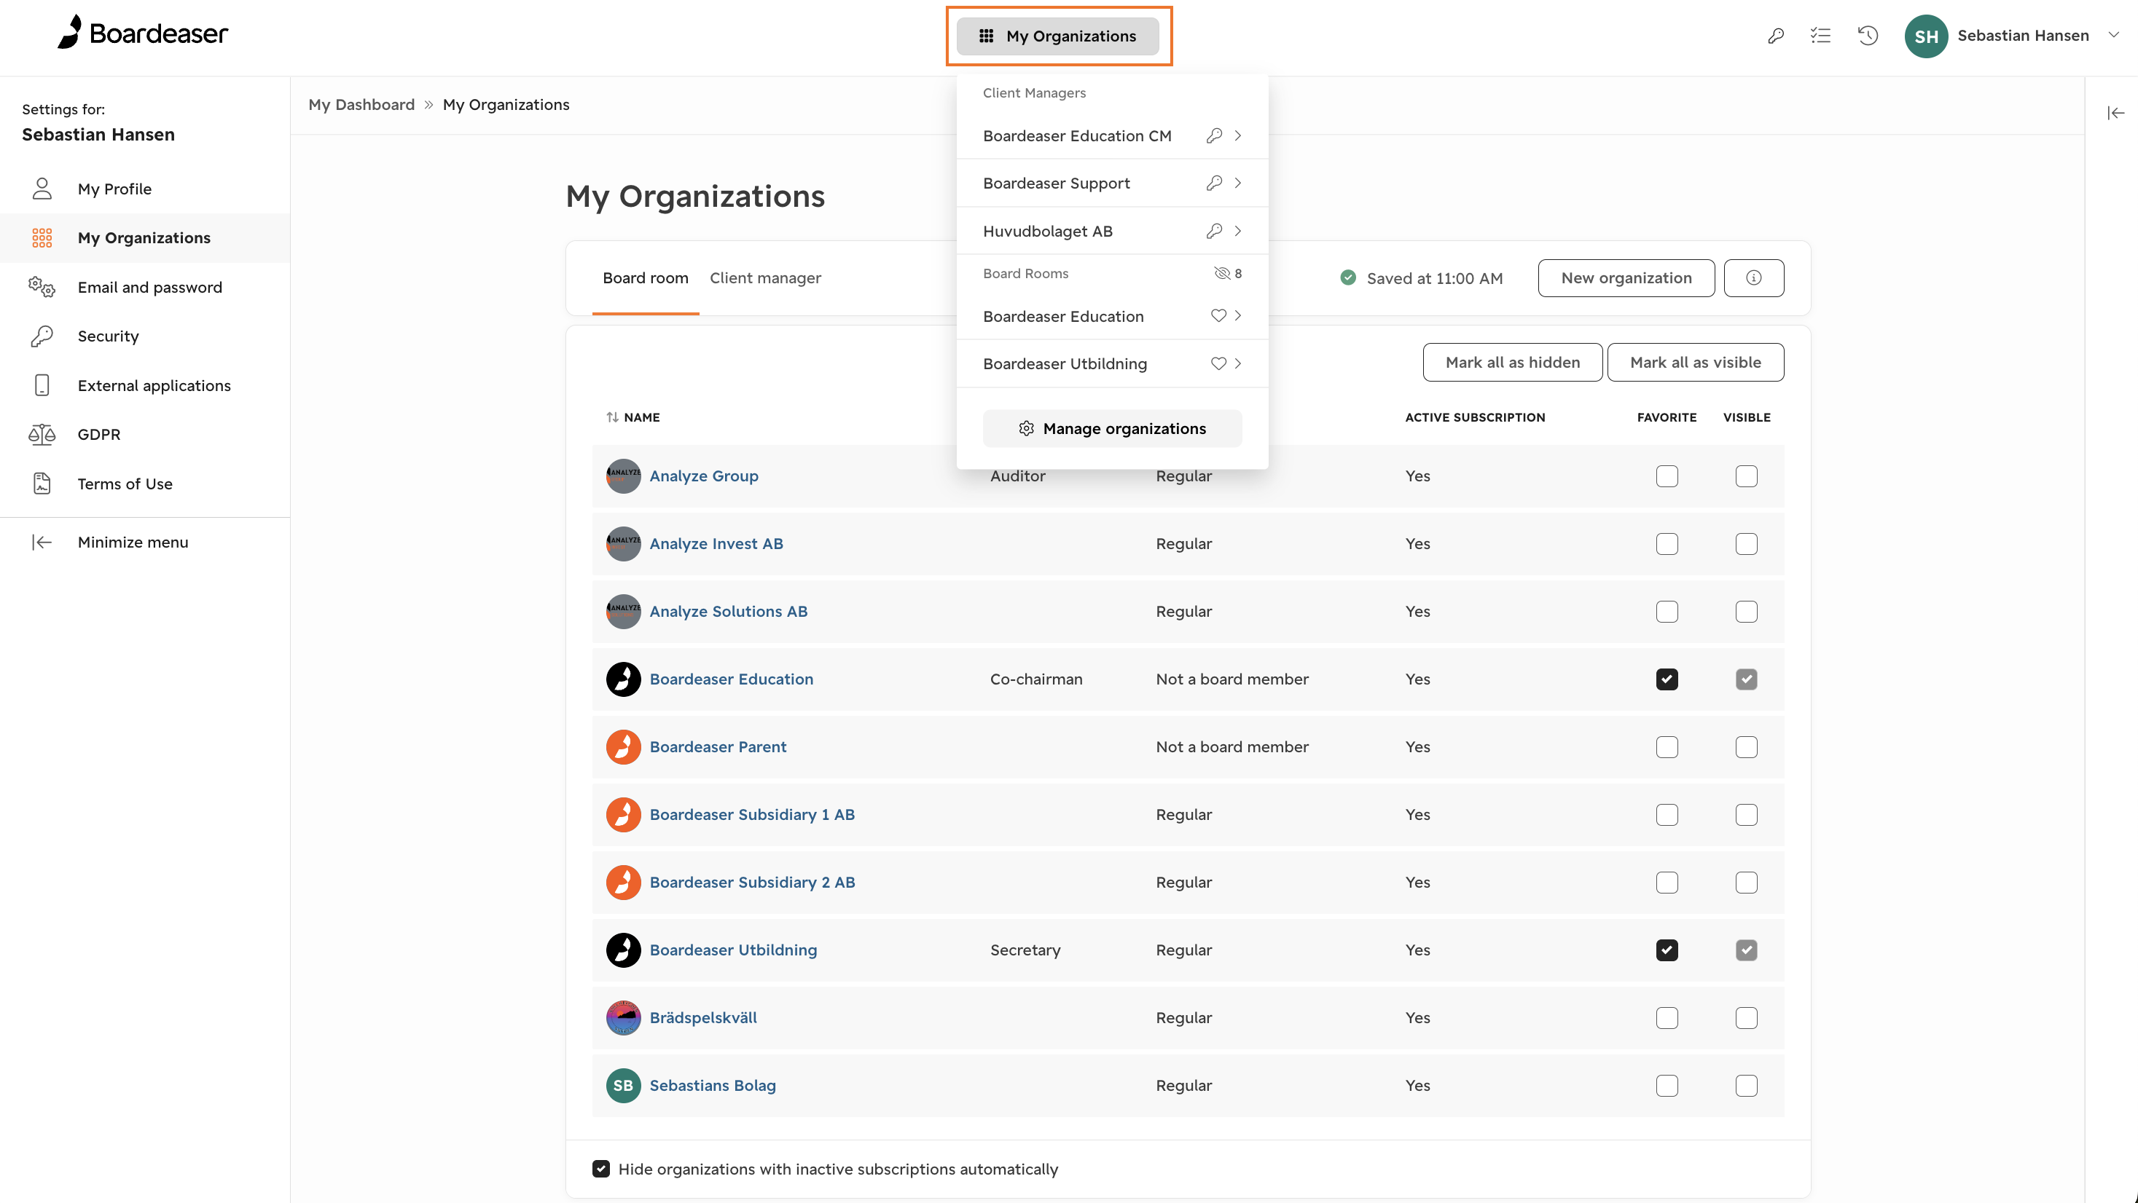Screen dimensions: 2138x1203
Task: Expand the Boardeaser Education CM chevron
Action: pyautogui.click(x=1237, y=135)
